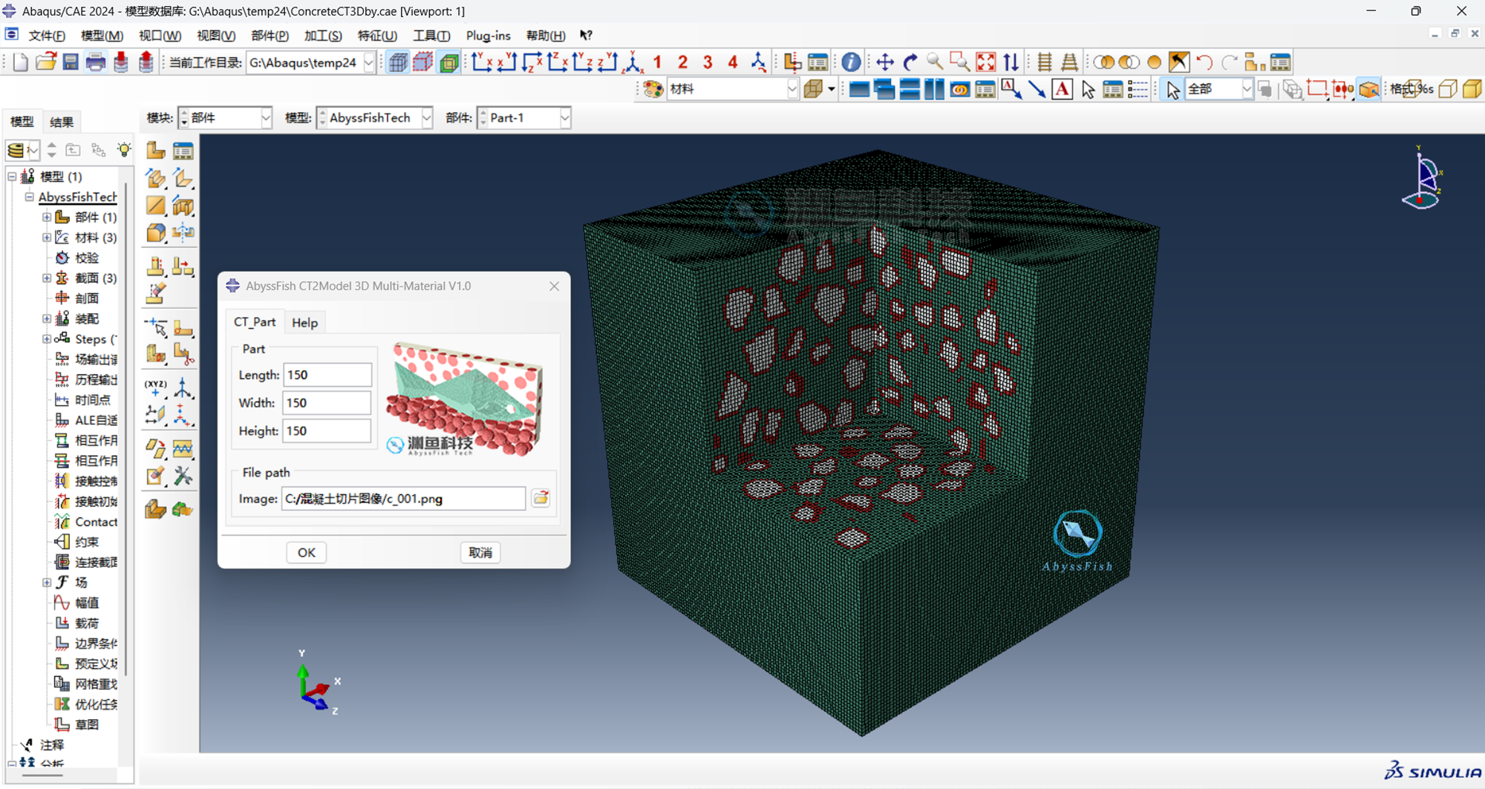
Task: Click the Create text annotation A icon
Action: pos(1063,89)
